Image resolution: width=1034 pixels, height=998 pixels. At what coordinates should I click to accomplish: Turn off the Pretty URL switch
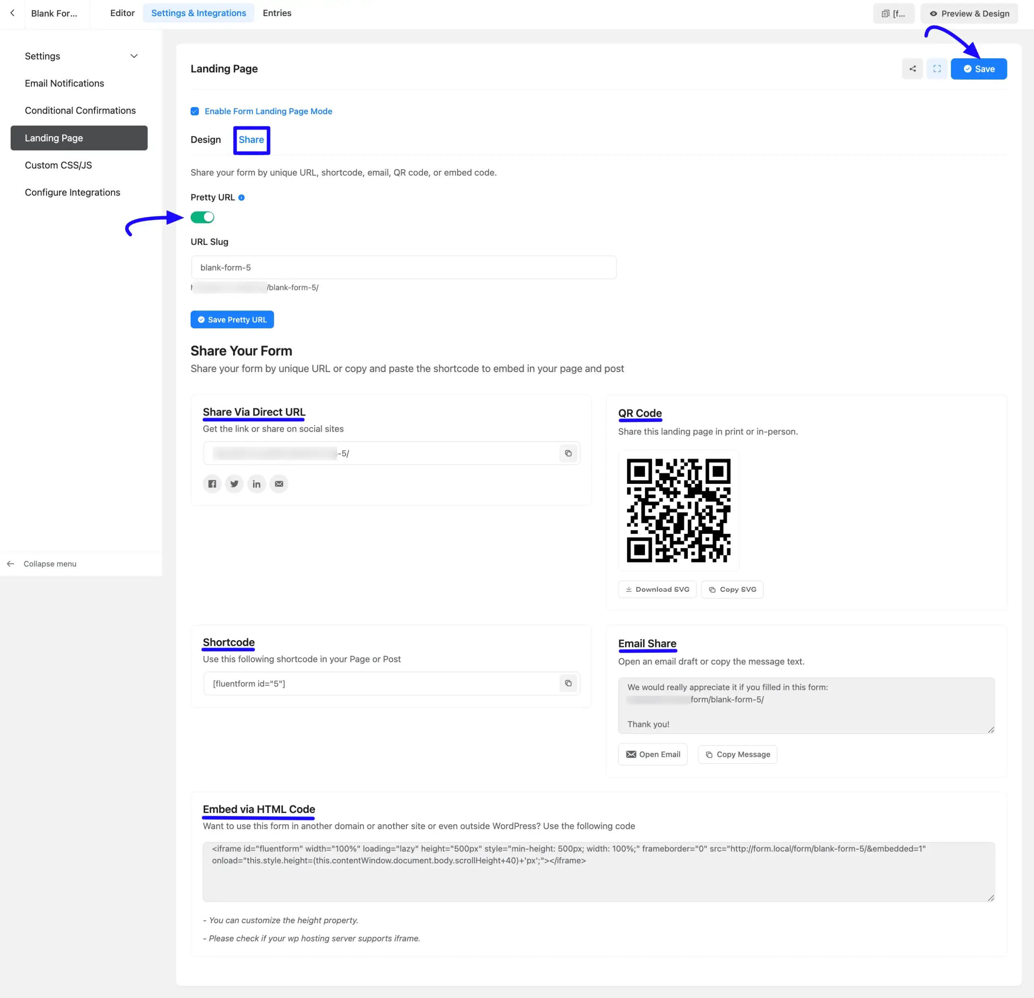click(x=203, y=217)
